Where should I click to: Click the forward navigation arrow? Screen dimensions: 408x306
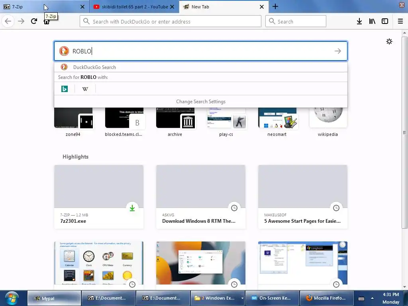21,21
